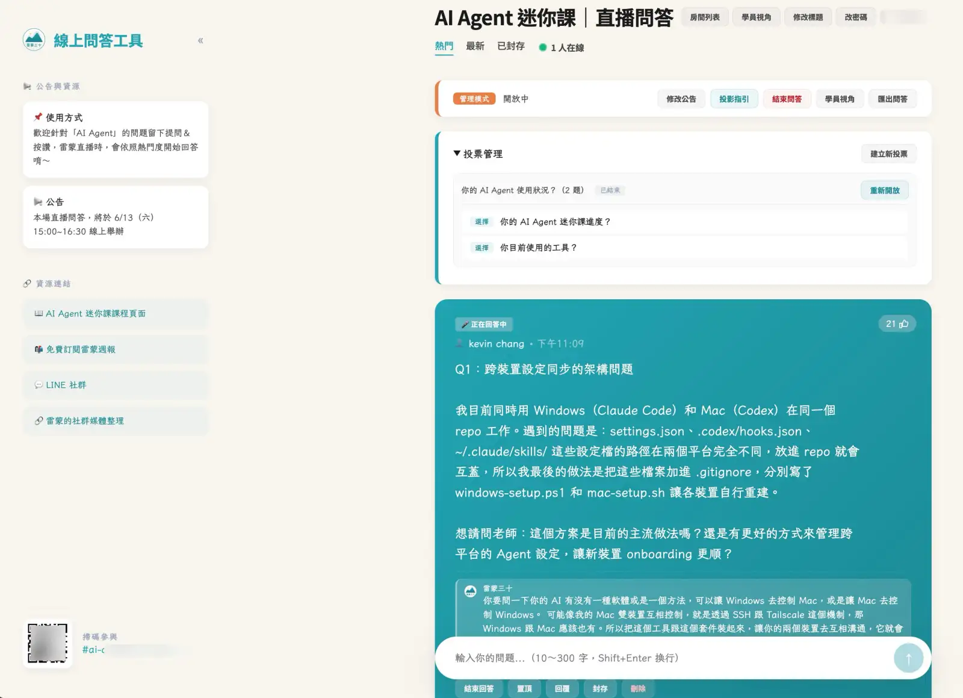Click the 已結束 poll status tag
The width and height of the screenshot is (963, 698).
[x=610, y=190]
